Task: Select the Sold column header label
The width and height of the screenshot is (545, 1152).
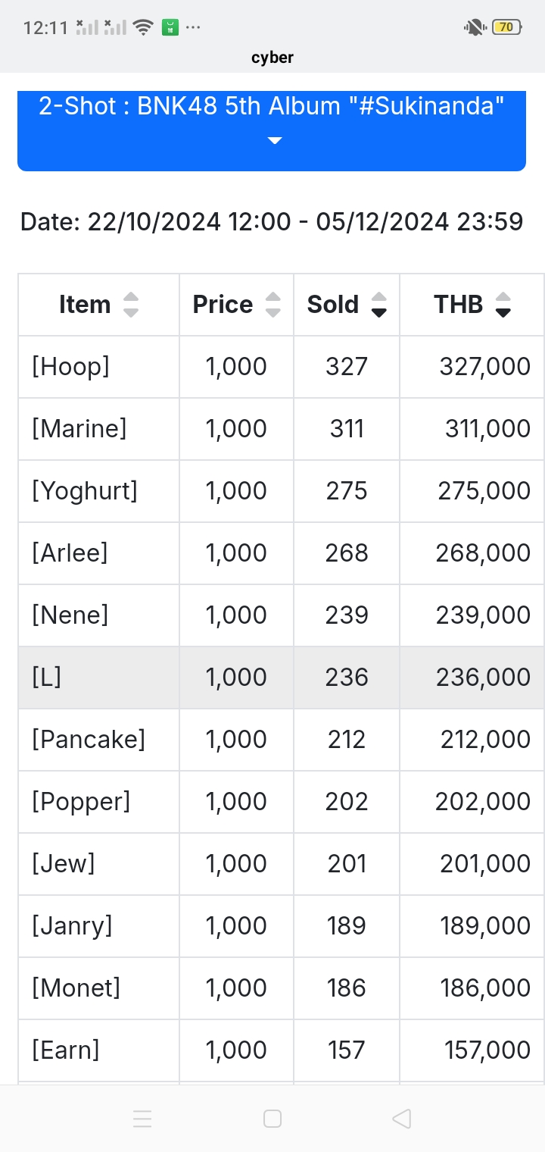Action: (x=332, y=305)
